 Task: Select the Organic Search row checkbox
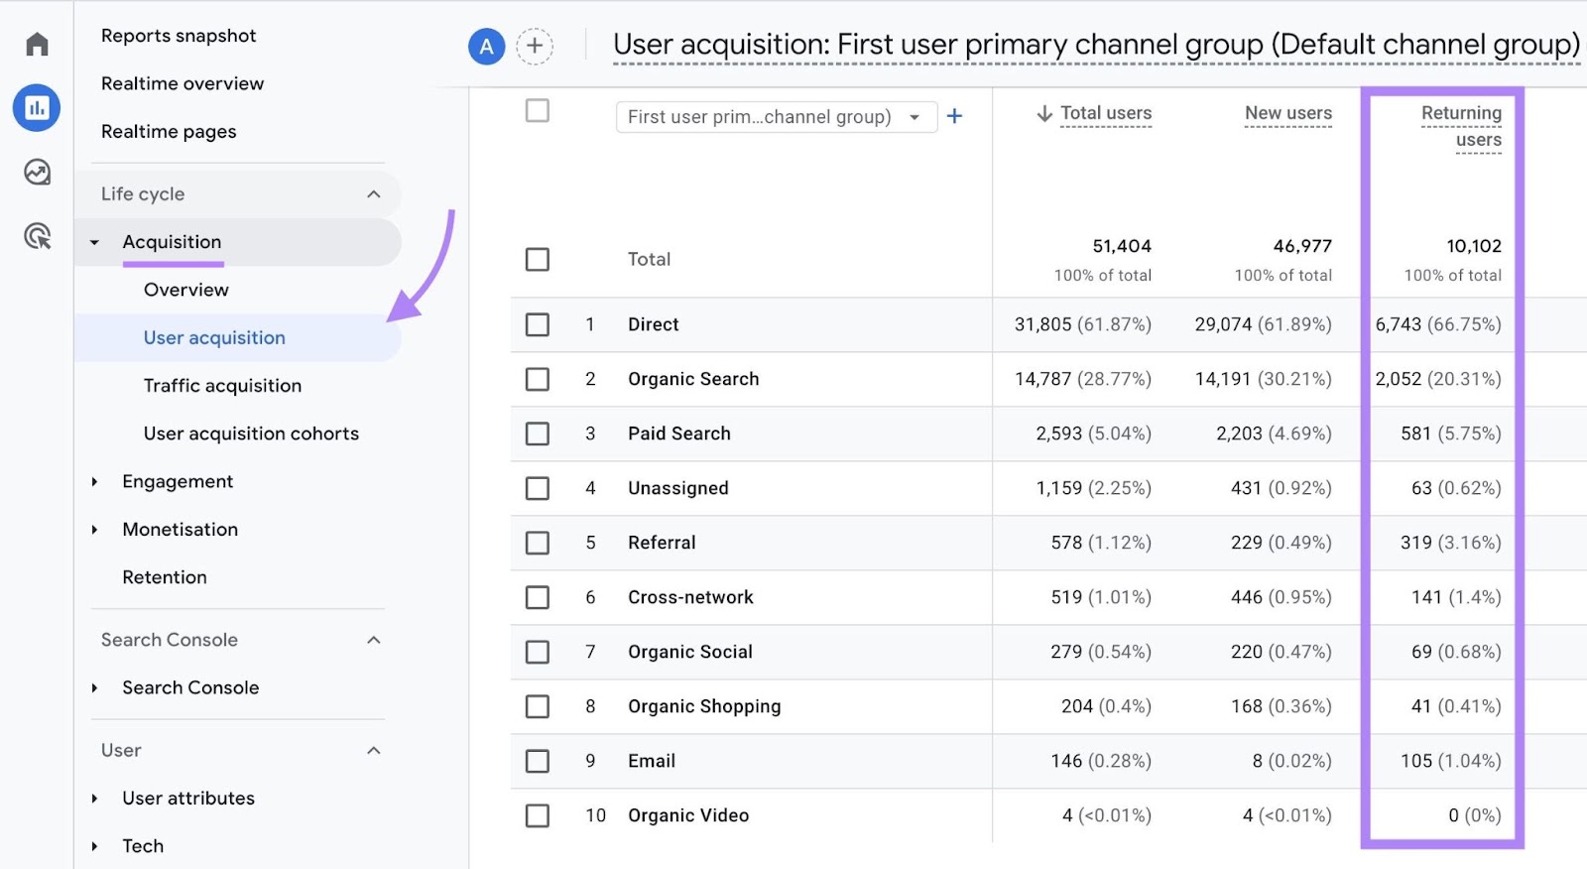[538, 379]
